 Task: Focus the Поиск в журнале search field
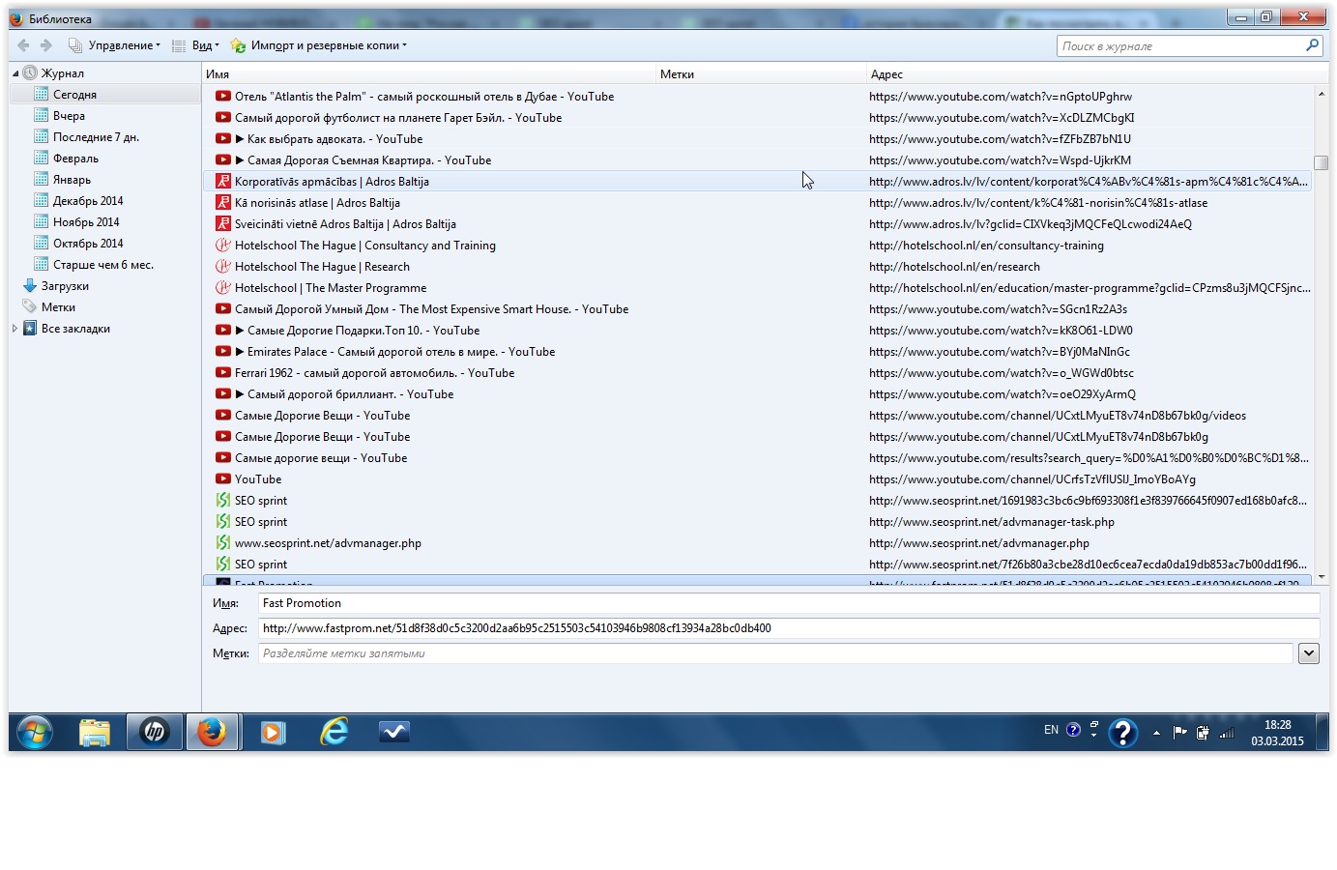pyautogui.click(x=1180, y=45)
